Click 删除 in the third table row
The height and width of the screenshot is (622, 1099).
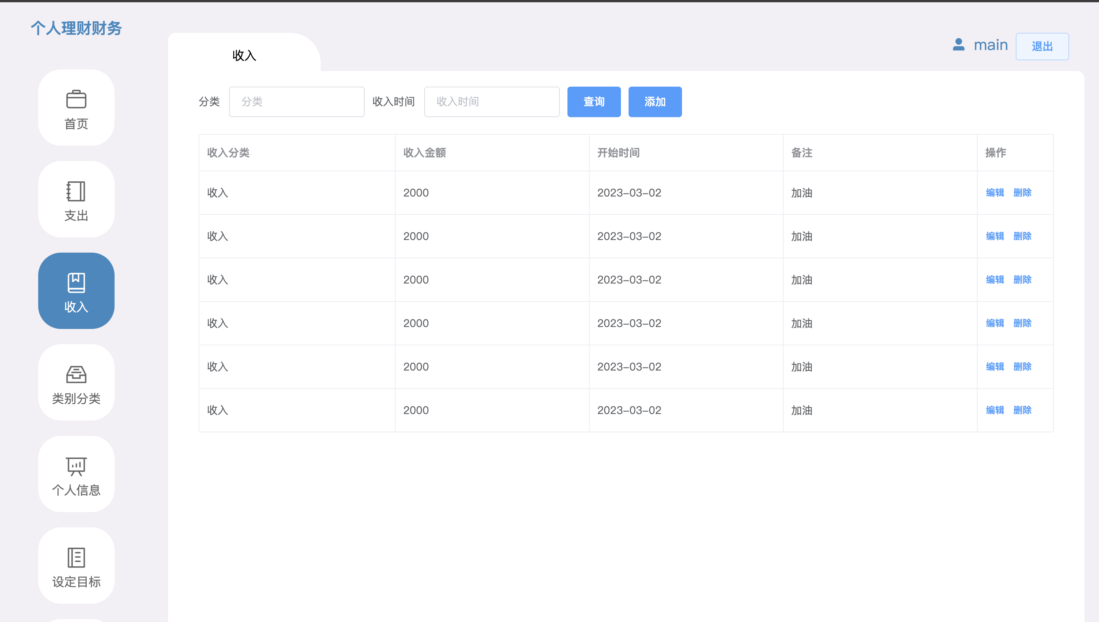coord(1023,280)
